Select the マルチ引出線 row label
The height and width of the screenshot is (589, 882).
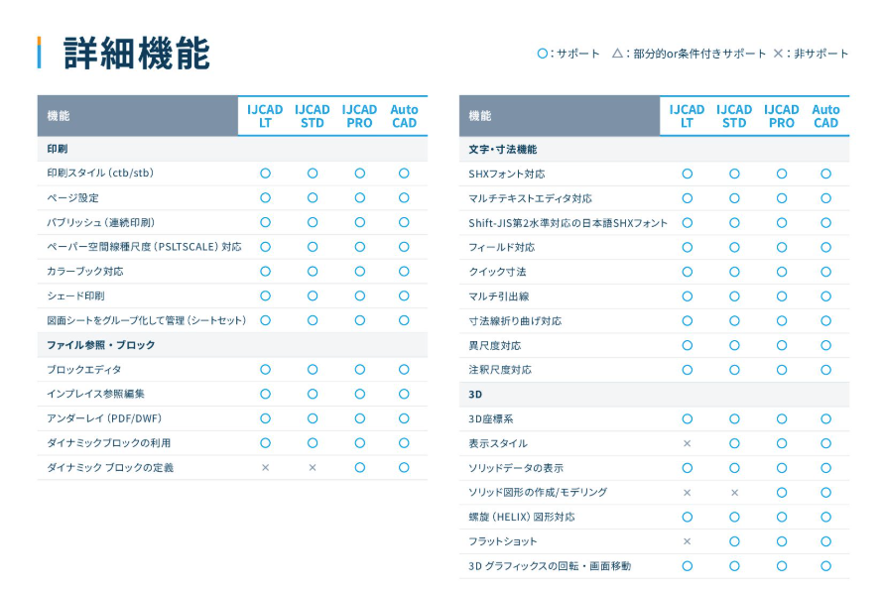[x=499, y=296]
